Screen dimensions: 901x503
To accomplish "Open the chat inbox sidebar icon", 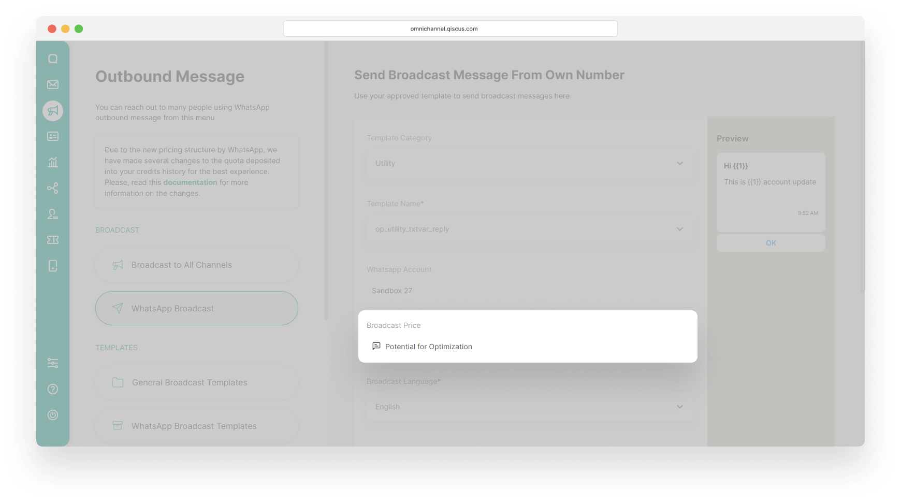I will [53, 59].
